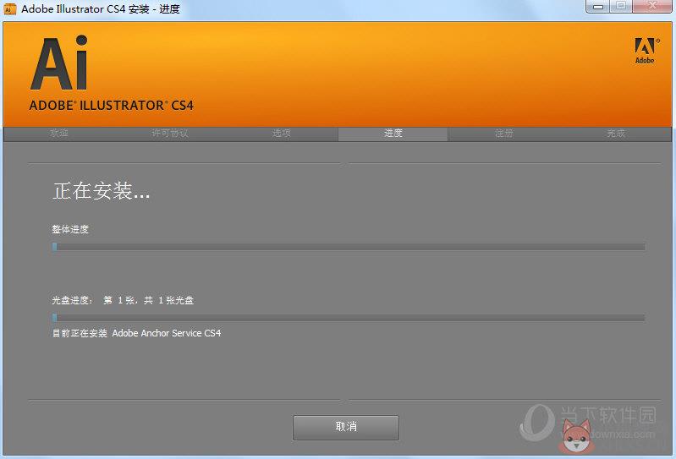
Task: Click the 光盘进度 disc progress bar
Action: 349,318
